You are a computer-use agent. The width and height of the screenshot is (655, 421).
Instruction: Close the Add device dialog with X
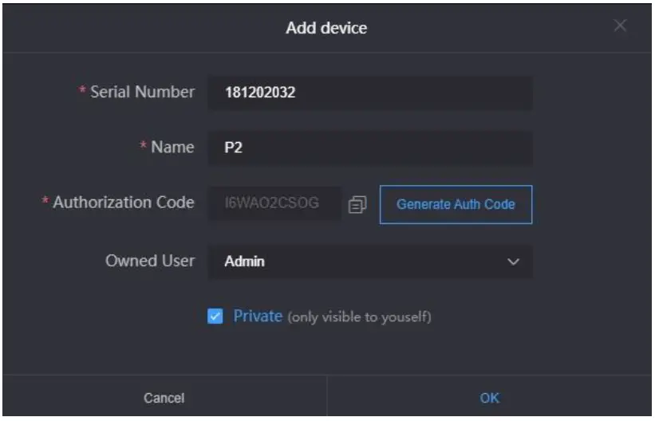pyautogui.click(x=620, y=26)
